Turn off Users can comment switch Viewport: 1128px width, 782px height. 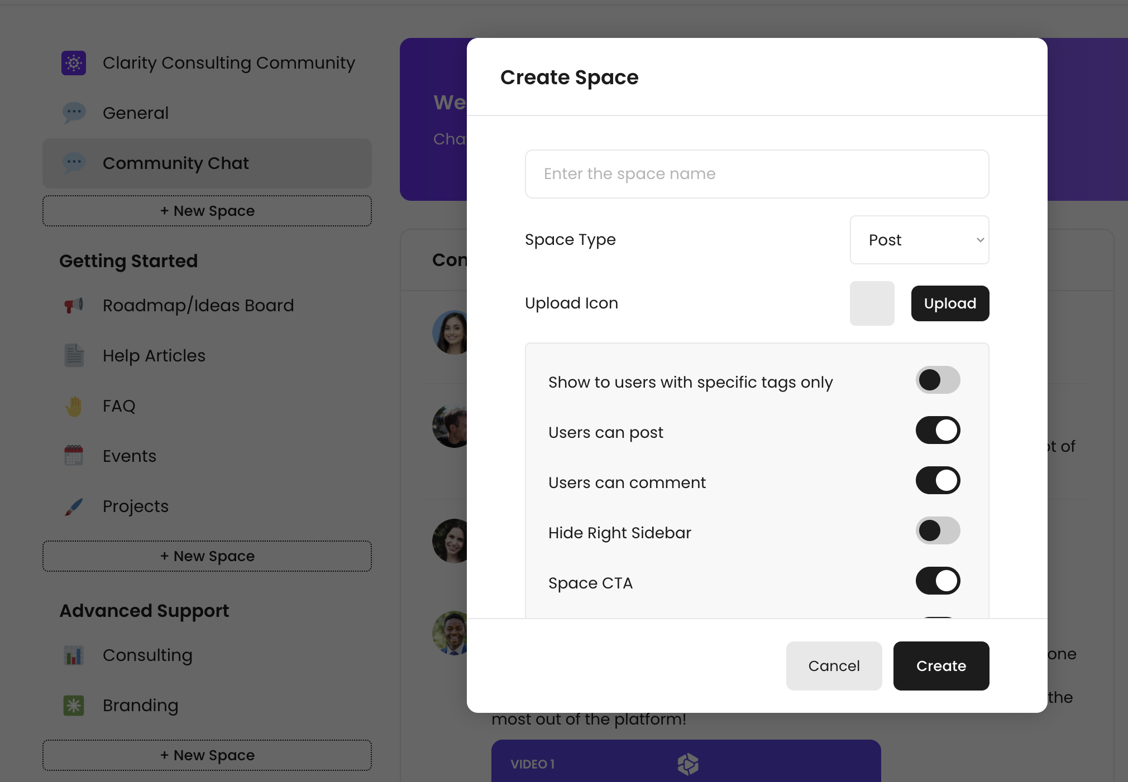tap(938, 481)
